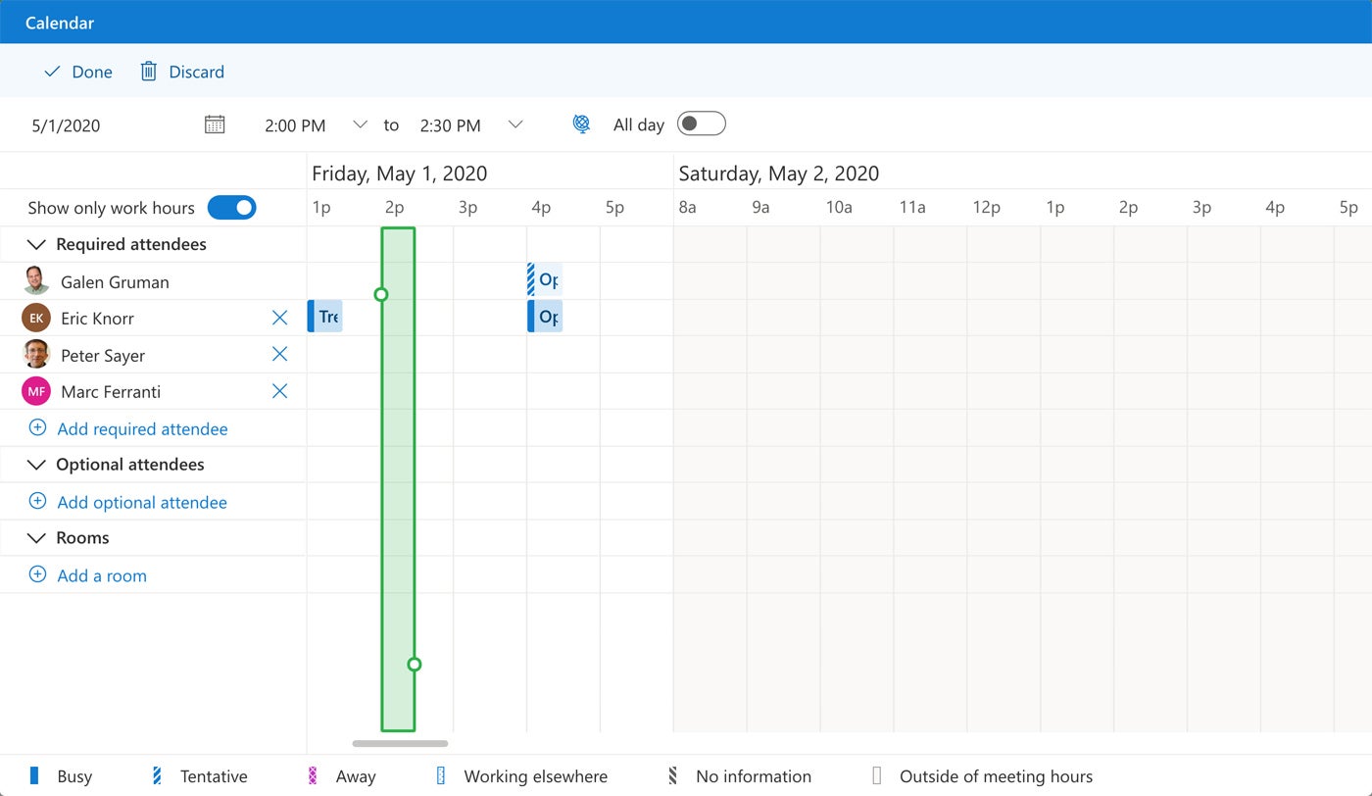Click the Tentative legend icon
This screenshot has height=796, width=1372.
[158, 775]
